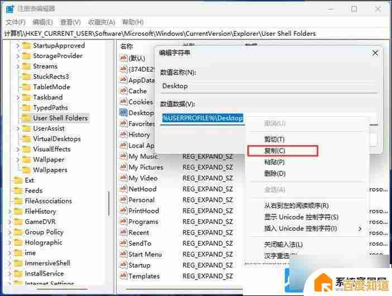
Task: Select 显示 Unicode 控制字符(S) entry
Action: 301,217
